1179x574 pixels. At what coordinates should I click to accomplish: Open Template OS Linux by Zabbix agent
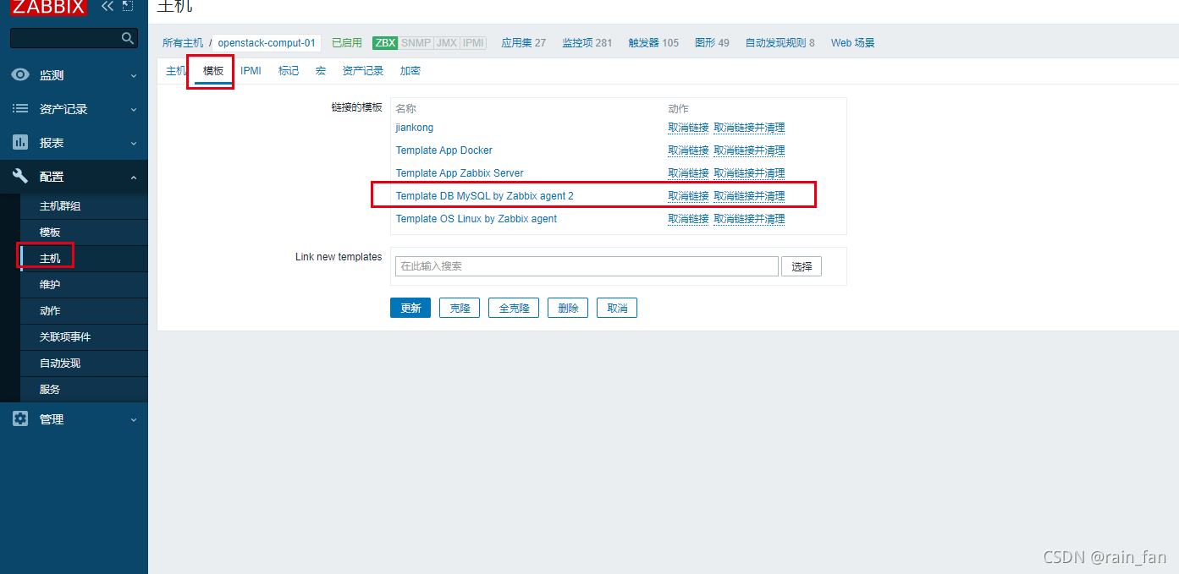[477, 219]
